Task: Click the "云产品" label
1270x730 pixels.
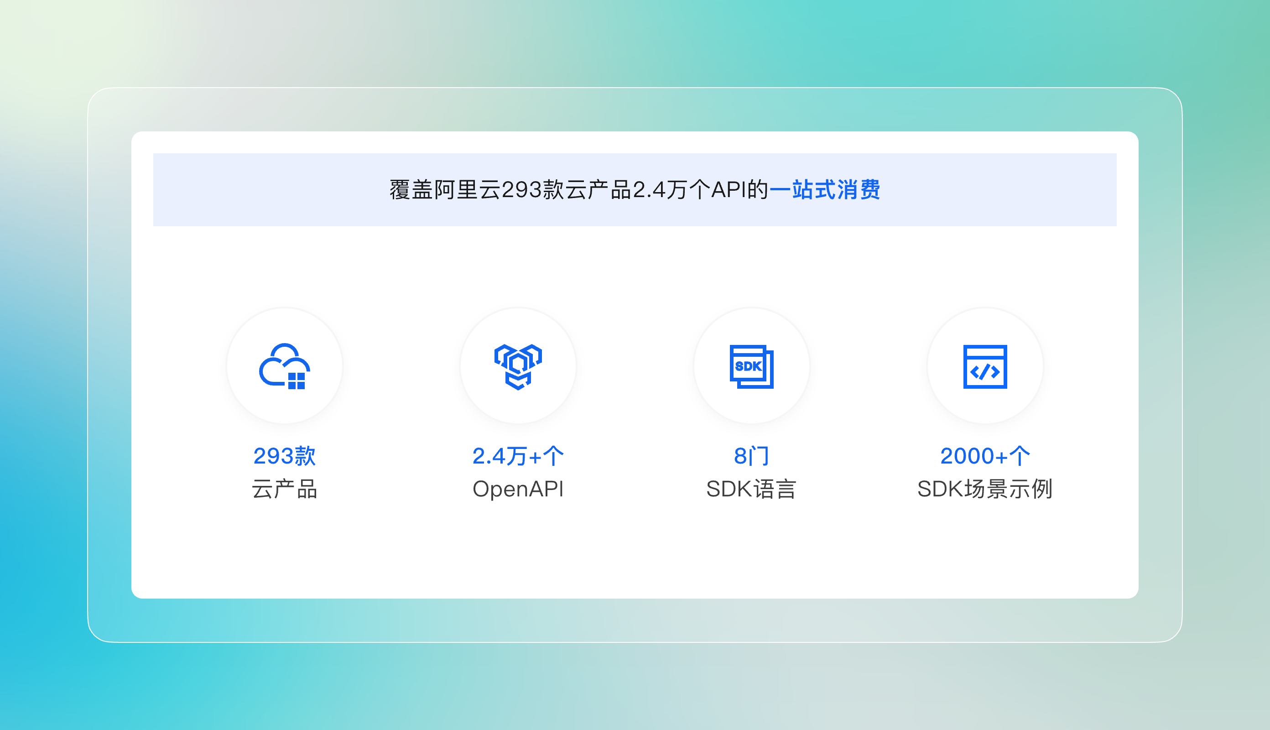Action: (284, 489)
